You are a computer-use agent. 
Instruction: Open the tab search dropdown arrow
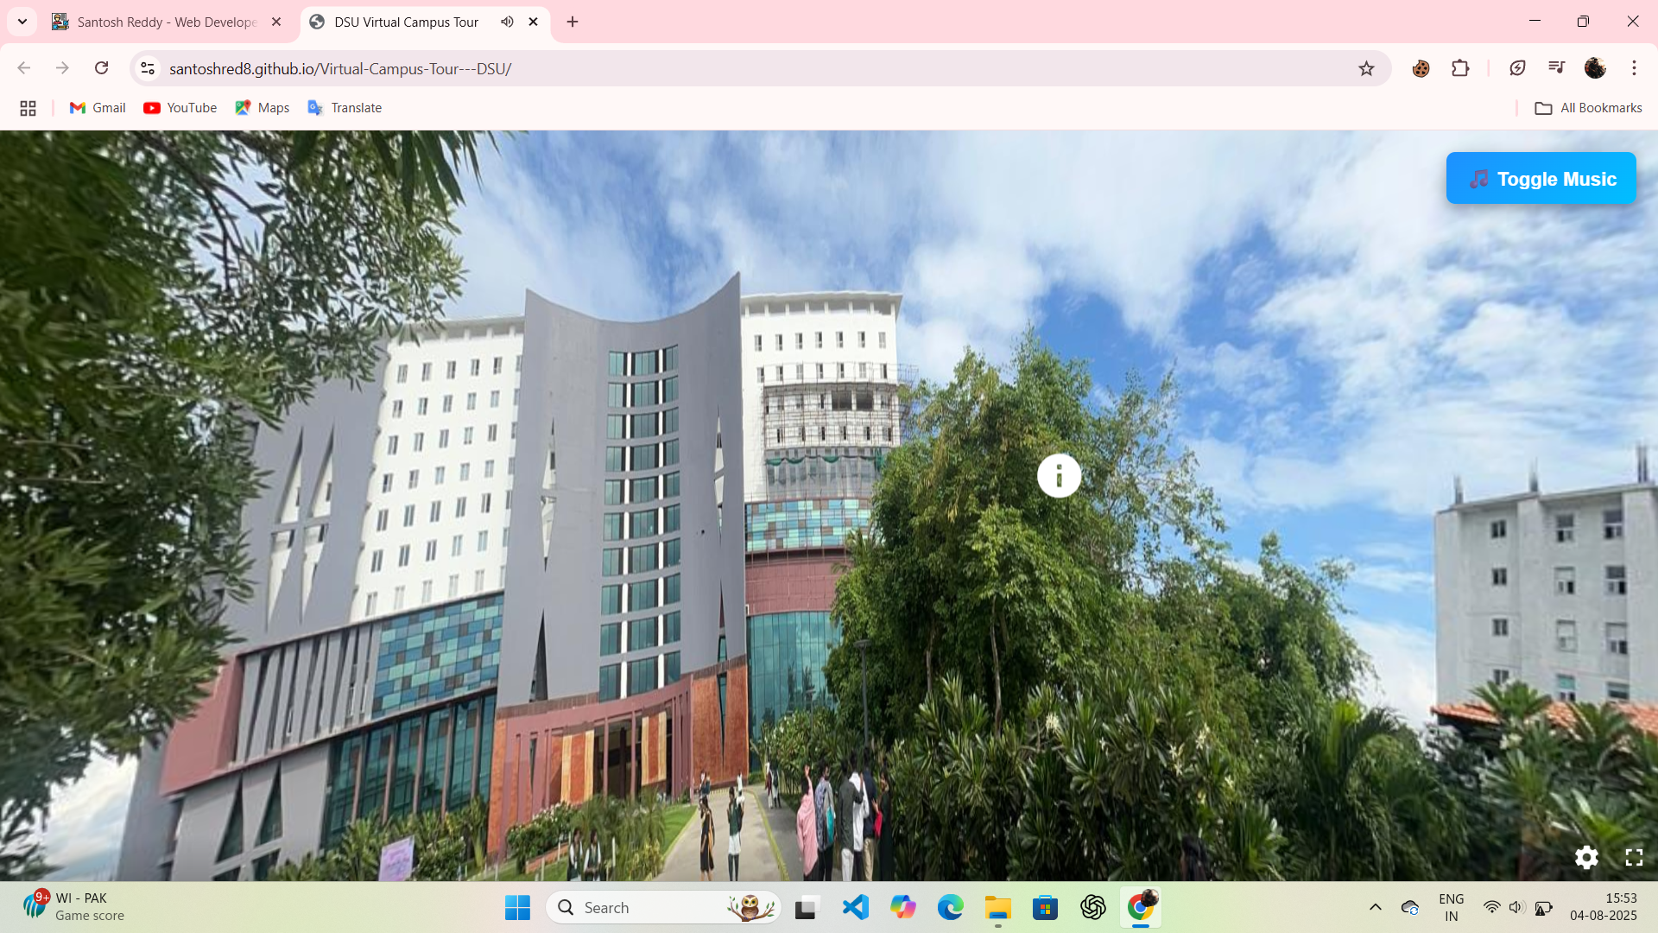coord(22,22)
